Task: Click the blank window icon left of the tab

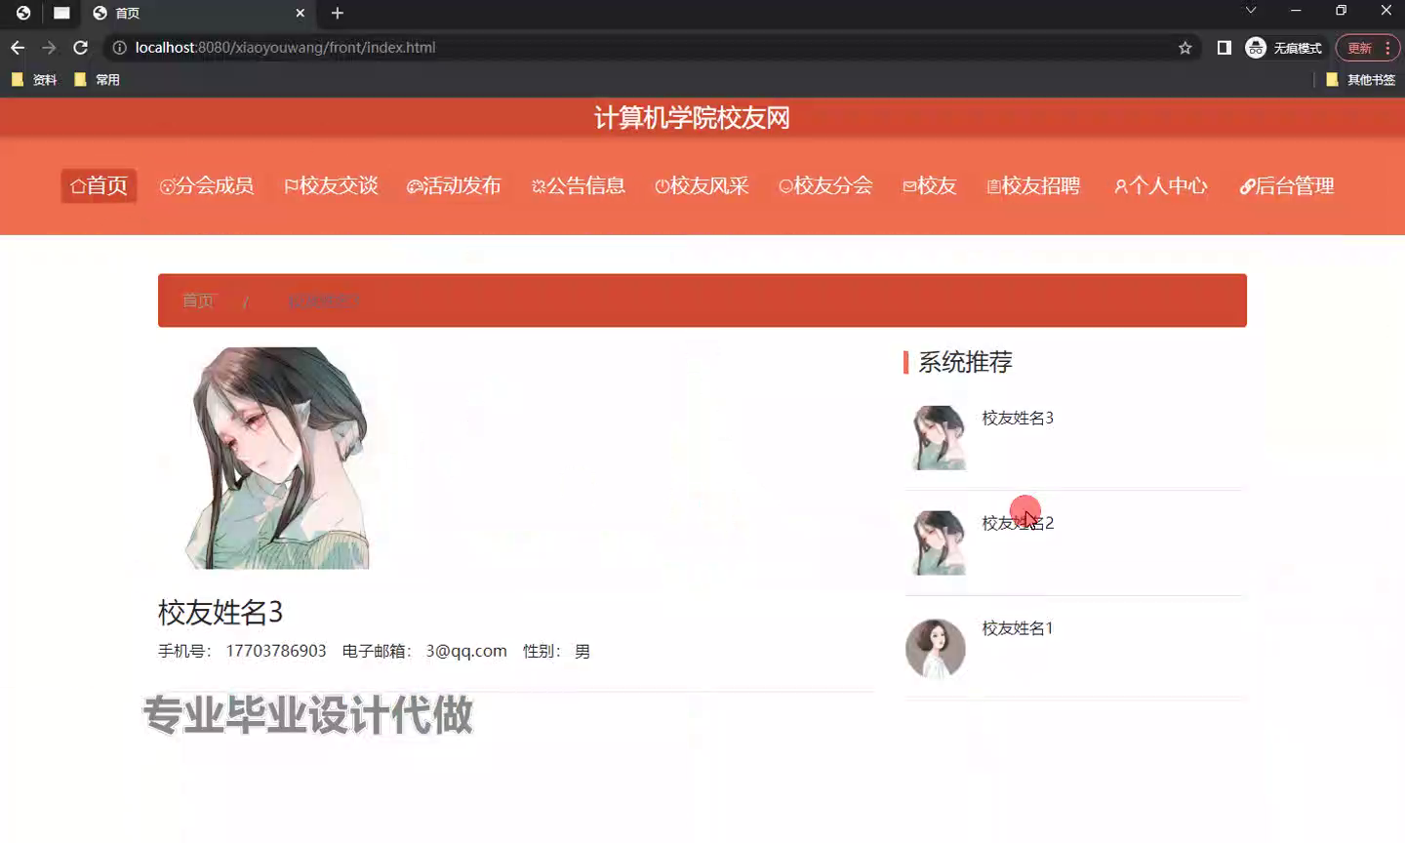Action: [x=61, y=13]
